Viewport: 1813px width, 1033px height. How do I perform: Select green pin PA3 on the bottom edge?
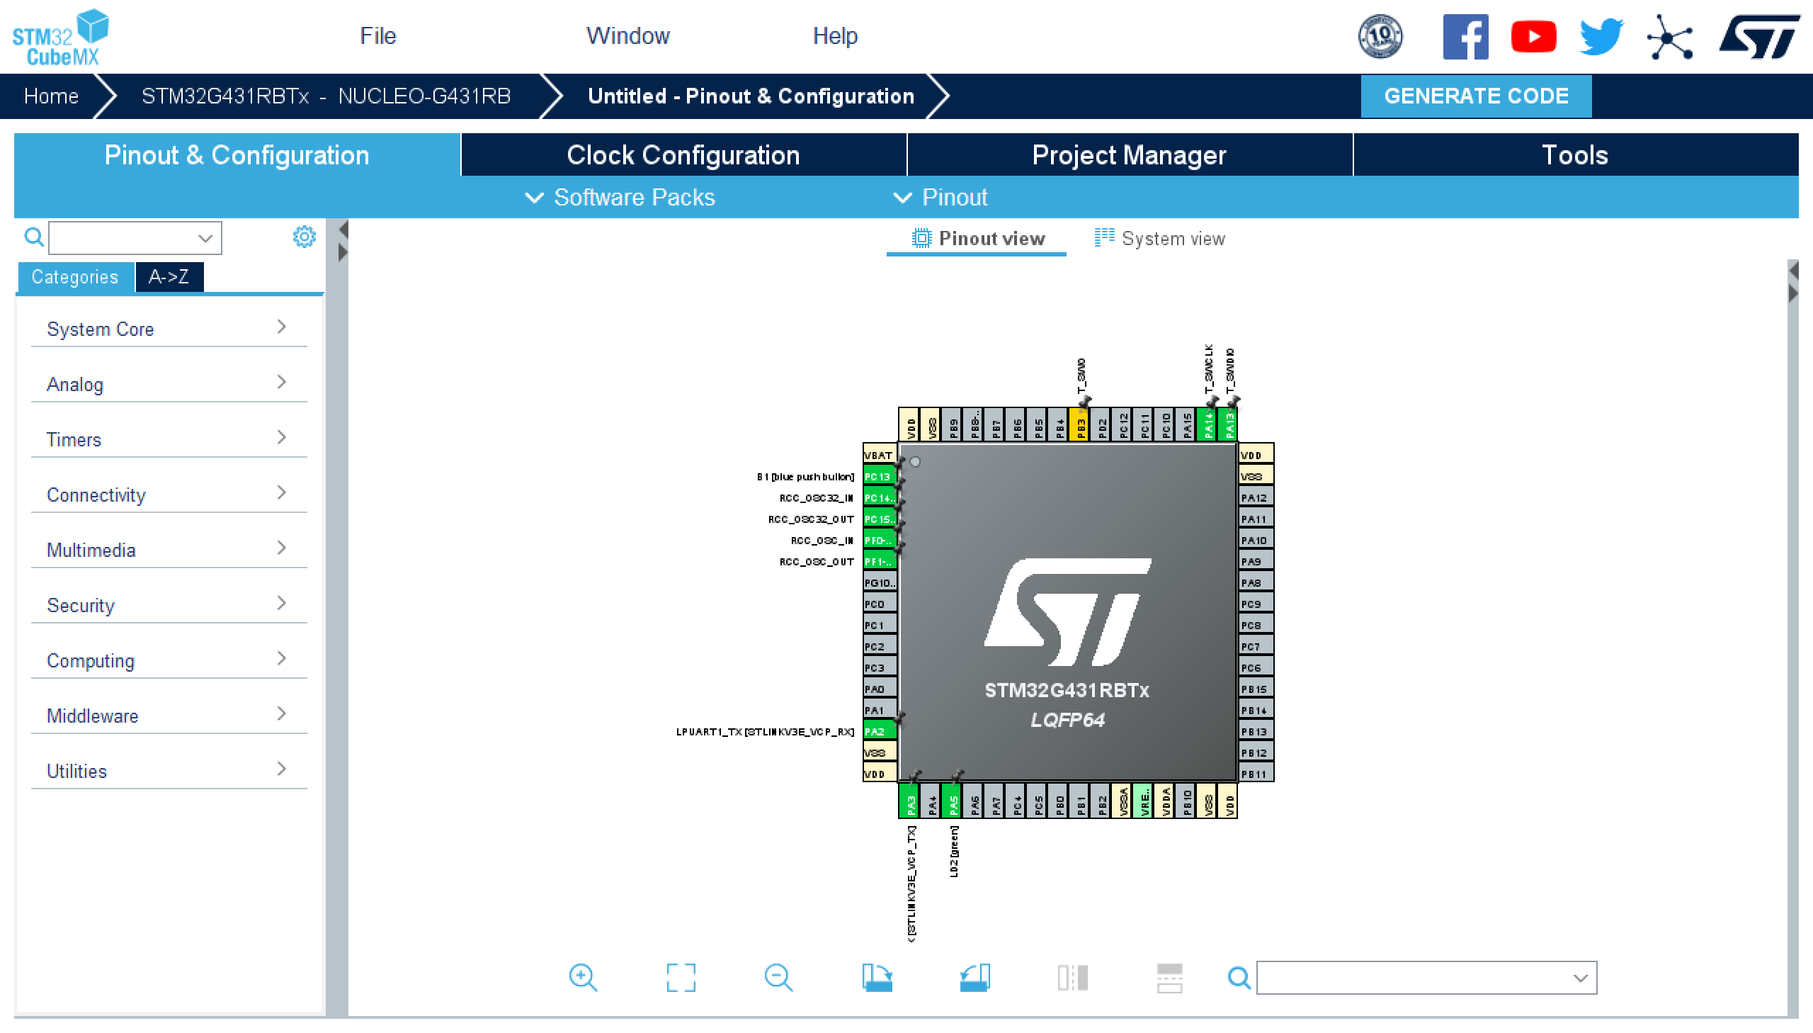(911, 801)
